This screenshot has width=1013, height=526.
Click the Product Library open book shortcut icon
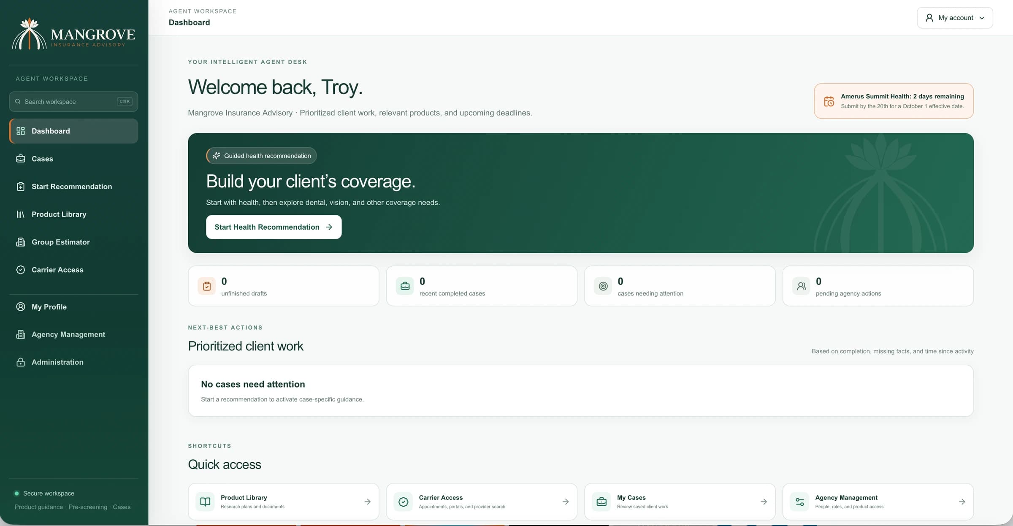[205, 502]
